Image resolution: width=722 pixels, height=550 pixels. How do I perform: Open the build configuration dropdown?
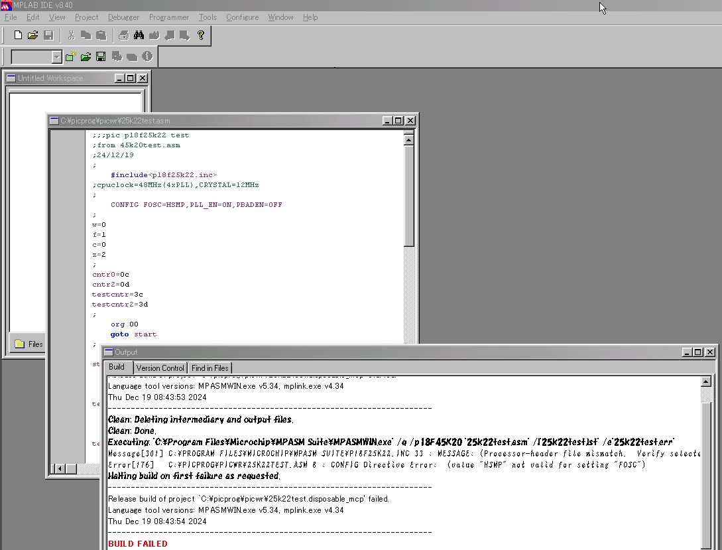56,57
